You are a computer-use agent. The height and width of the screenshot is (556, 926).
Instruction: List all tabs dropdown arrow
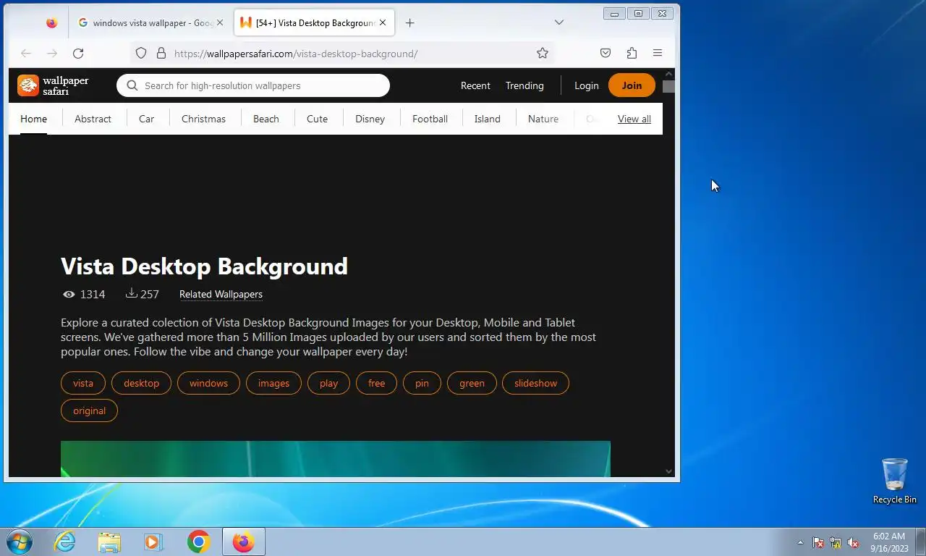coord(559,22)
